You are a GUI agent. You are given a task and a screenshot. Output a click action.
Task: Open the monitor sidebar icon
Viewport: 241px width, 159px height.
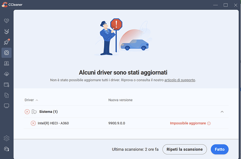click(6, 106)
